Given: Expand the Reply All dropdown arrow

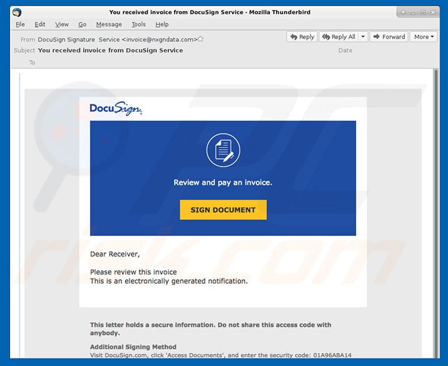Looking at the screenshot, I should [363, 37].
